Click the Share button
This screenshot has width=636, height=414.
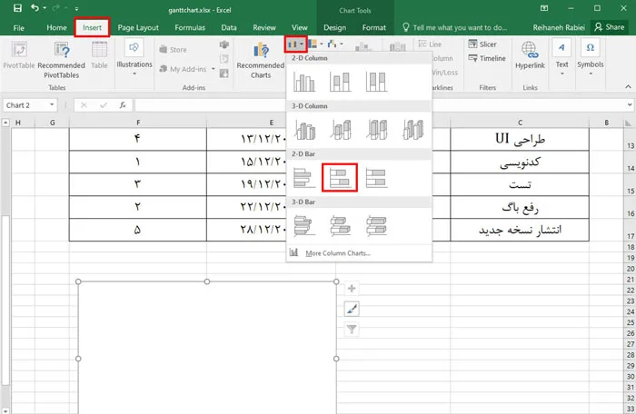coord(609,27)
